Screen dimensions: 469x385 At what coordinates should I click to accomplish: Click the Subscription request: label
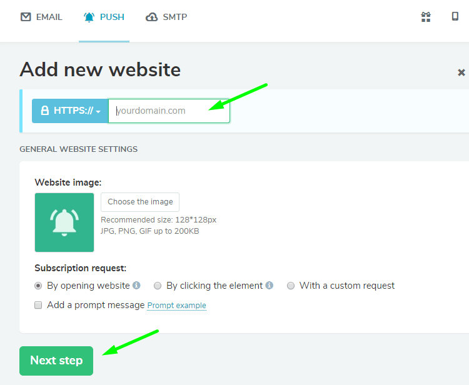(x=81, y=268)
